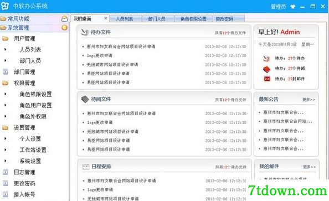This screenshot has width=329, height=201.
Task: Open '惠州市妇女联合会网站...' announcement
Action: 288,121
